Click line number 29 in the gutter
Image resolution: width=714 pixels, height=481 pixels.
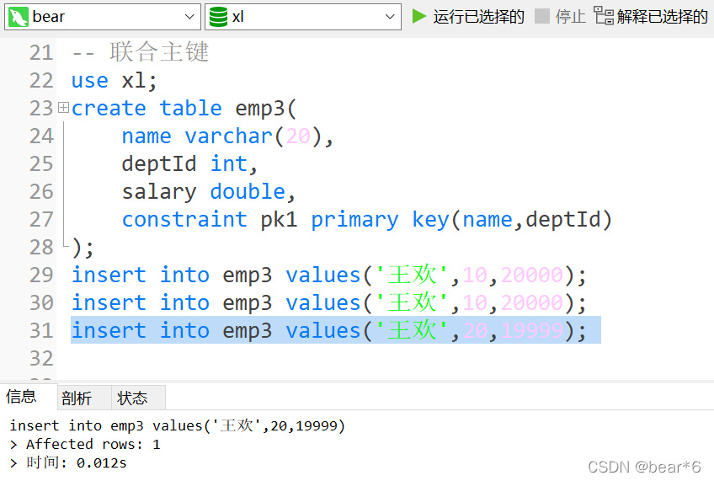(41, 275)
